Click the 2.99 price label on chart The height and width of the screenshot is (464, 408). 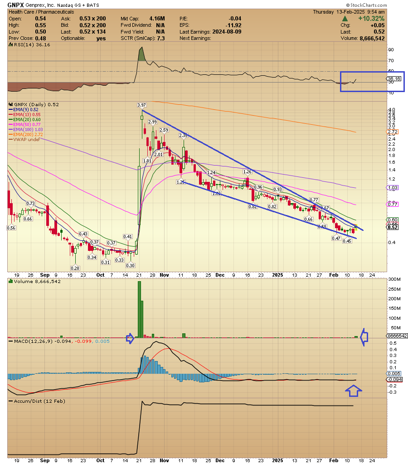153,122
